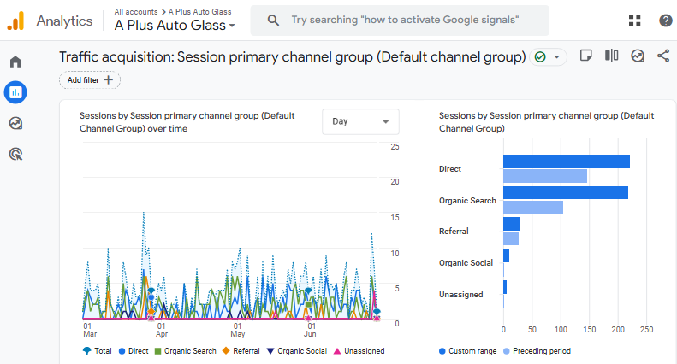The height and width of the screenshot is (364, 677).
Task: Toggle Referral series in chart legend
Action: click(x=241, y=351)
